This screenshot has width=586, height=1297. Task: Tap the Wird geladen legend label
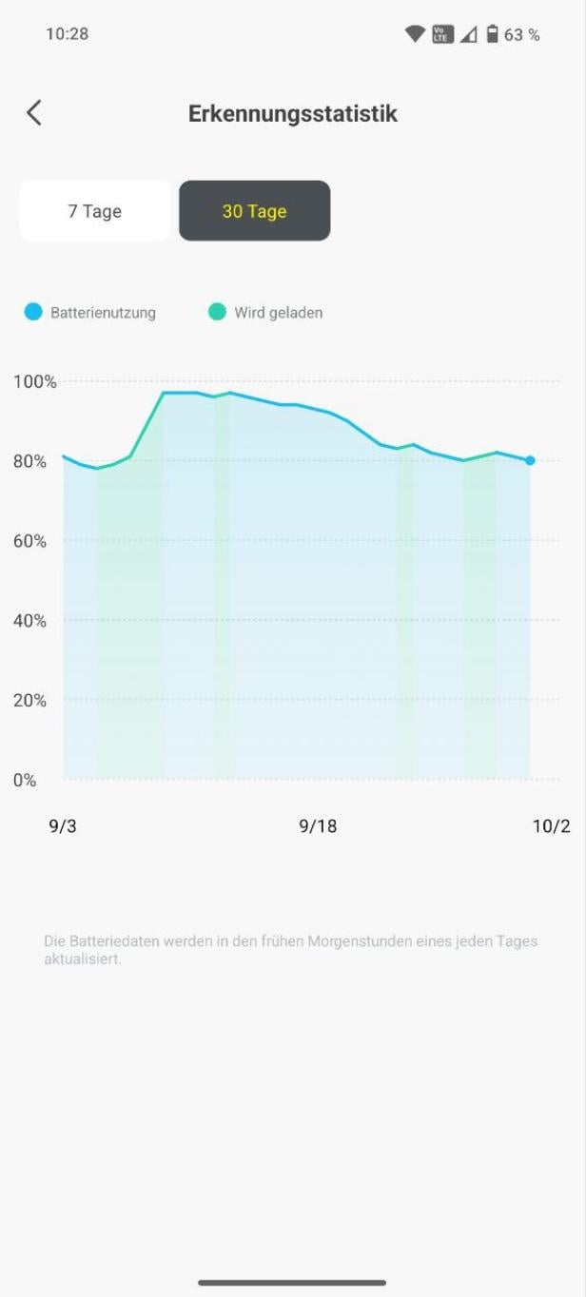point(278,312)
